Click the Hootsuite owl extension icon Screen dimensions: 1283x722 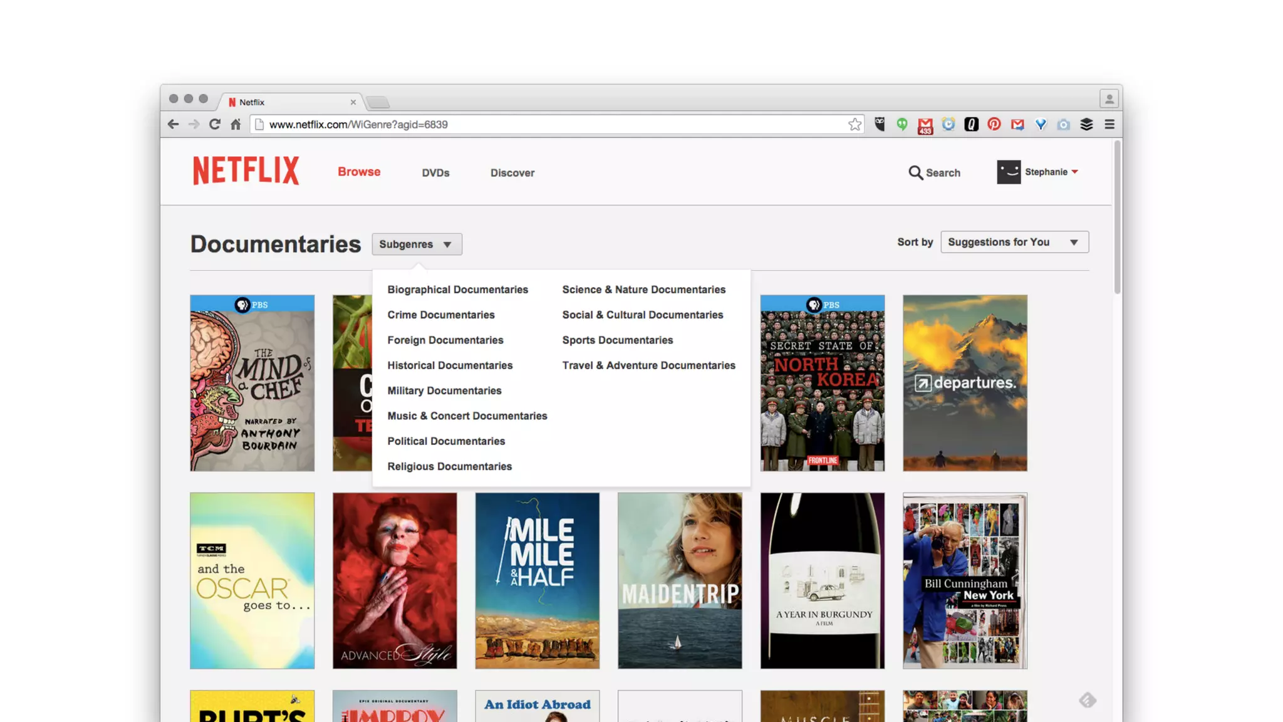pos(880,124)
